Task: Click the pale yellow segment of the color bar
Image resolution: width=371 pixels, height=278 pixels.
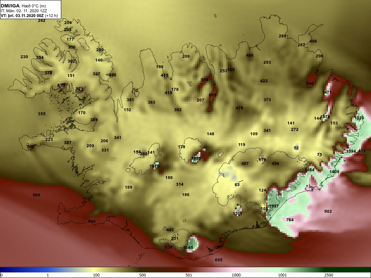Action: (x=93, y=270)
